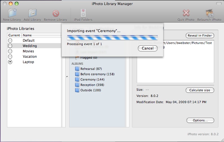Viewport: 224px width, 142px height.
Task: Open iPod Folders from toolbar
Action: click(x=83, y=14)
